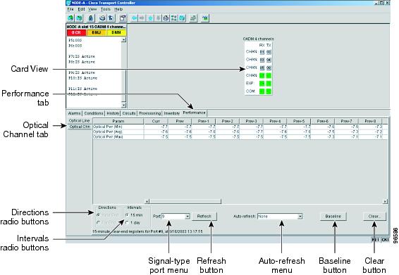Click the print toolbar icon
399x275 pixels.
point(102,18)
